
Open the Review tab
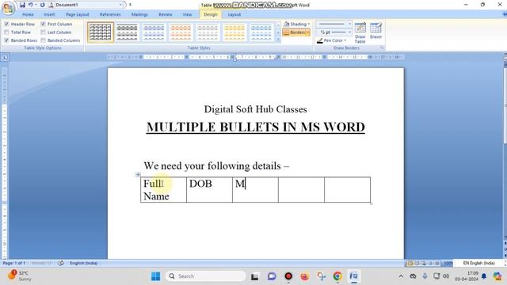pos(166,14)
